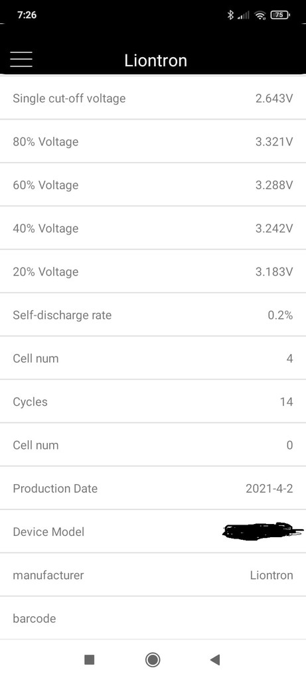Screen dimensions: 306x680
Task: Tap the 60% Voltage value 3.288V
Action: pos(274,185)
